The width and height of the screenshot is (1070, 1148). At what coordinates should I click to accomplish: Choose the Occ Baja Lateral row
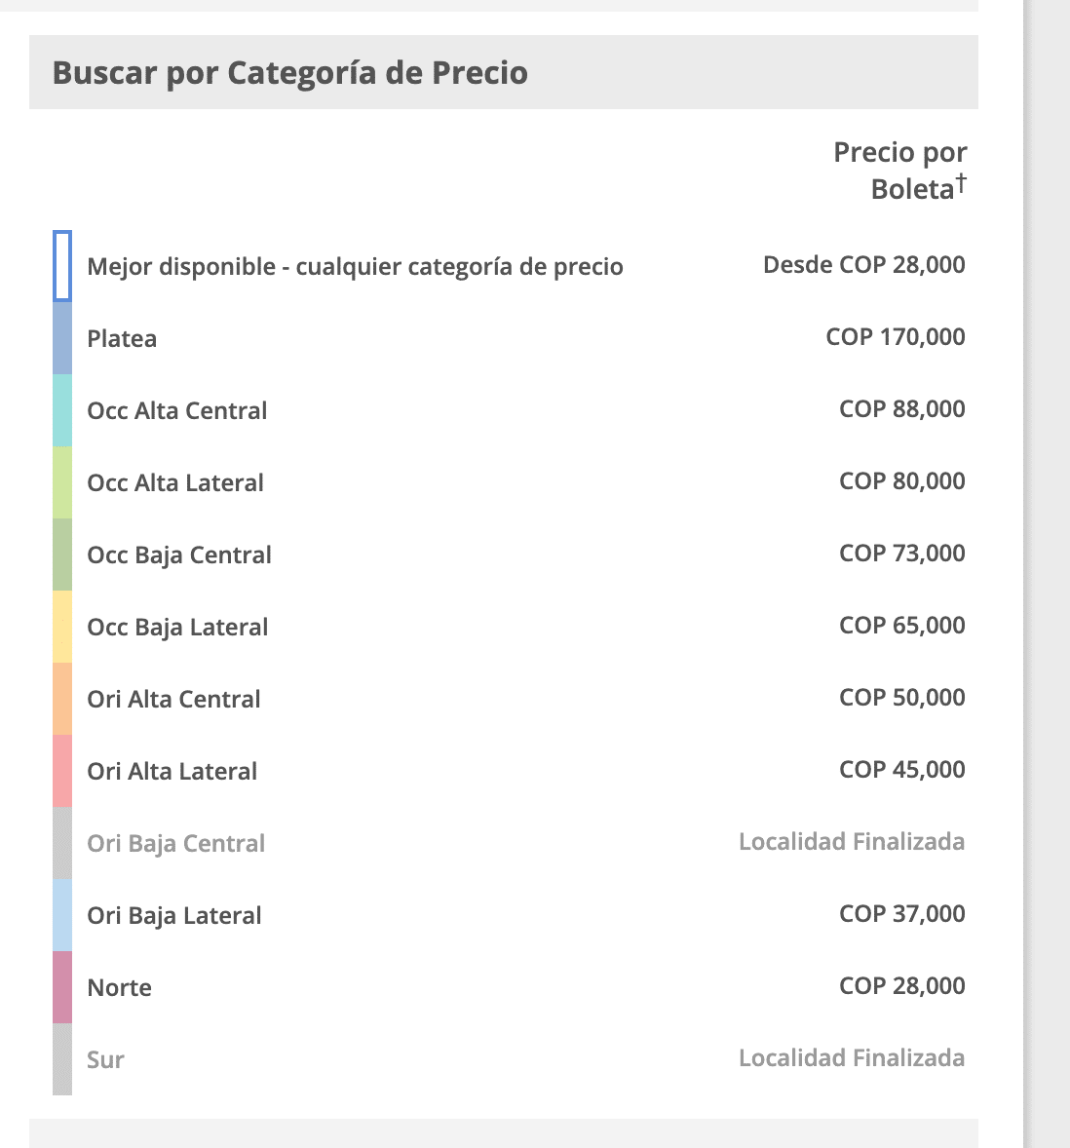[x=177, y=628]
